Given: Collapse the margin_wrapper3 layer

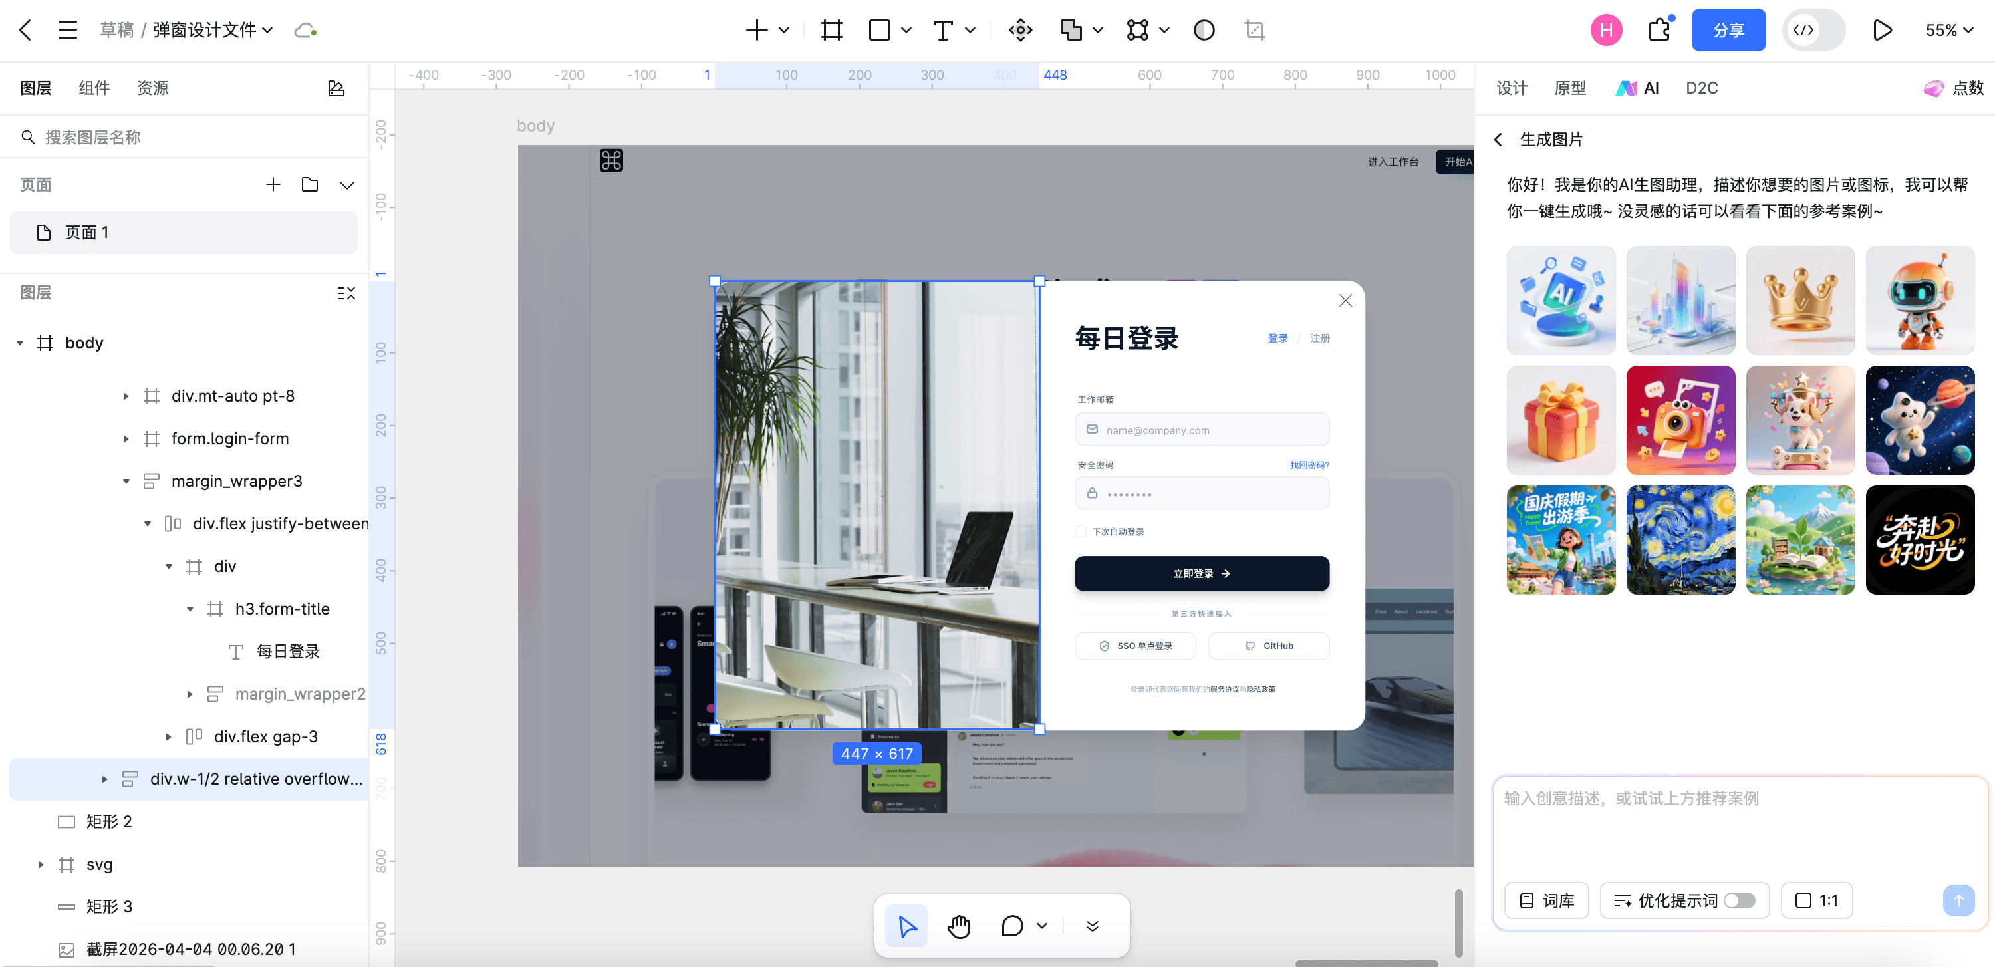Looking at the screenshot, I should 126,481.
